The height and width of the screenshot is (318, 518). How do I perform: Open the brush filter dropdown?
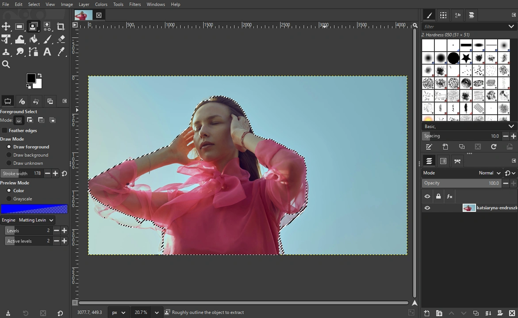pos(511,26)
